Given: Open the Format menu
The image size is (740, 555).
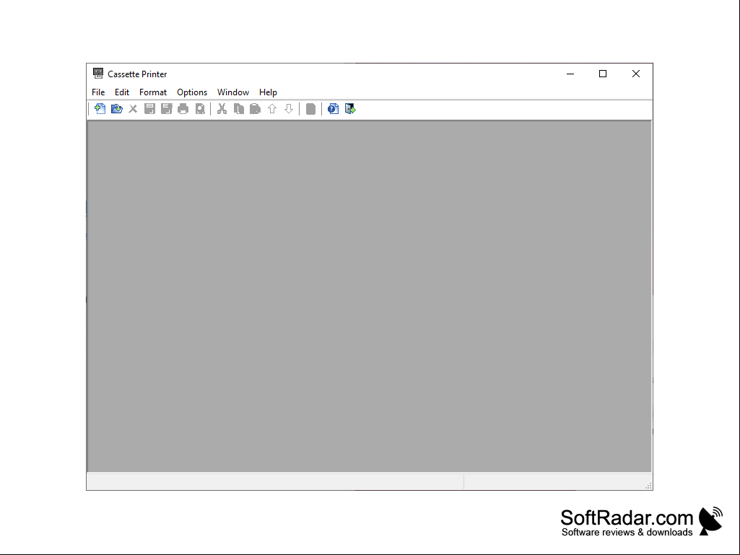Looking at the screenshot, I should click(153, 92).
